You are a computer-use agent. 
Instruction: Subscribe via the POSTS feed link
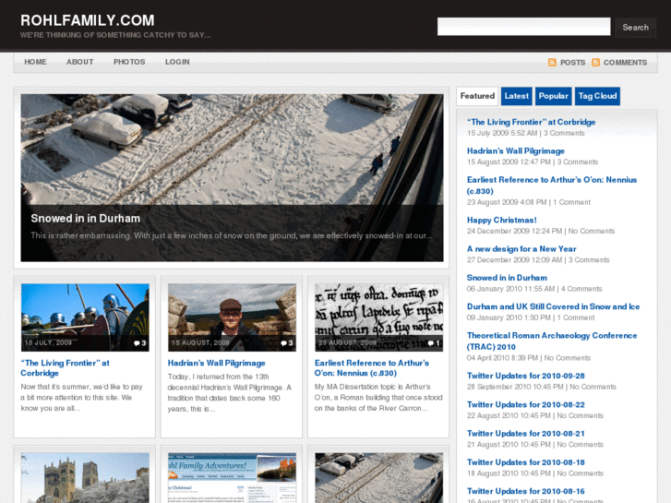(572, 63)
